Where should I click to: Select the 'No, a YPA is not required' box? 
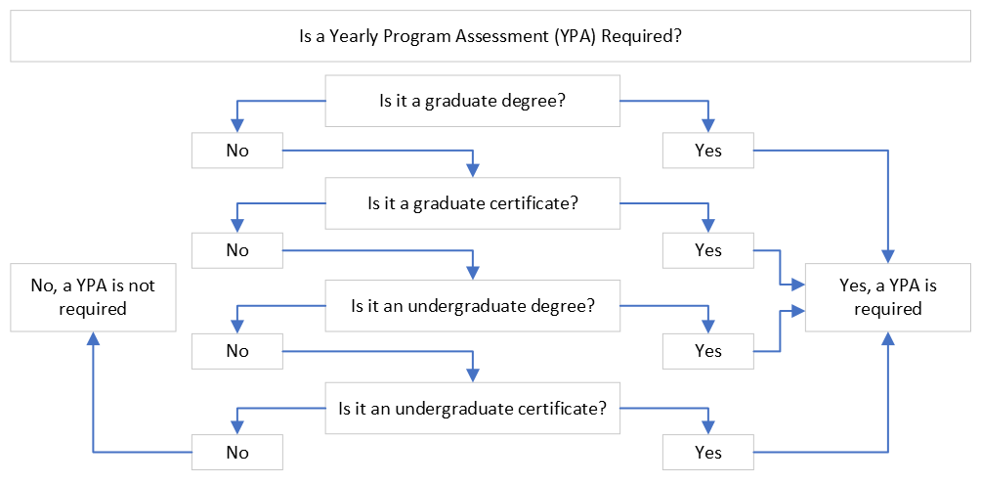click(93, 297)
